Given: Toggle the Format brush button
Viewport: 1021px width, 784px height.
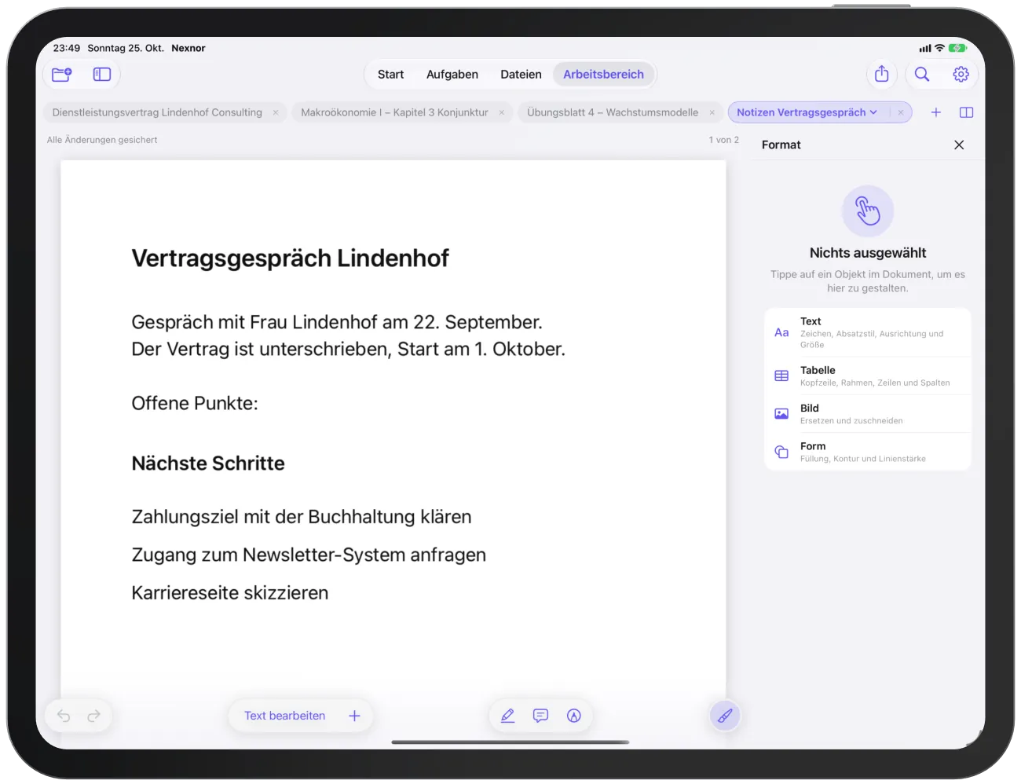Looking at the screenshot, I should (725, 716).
